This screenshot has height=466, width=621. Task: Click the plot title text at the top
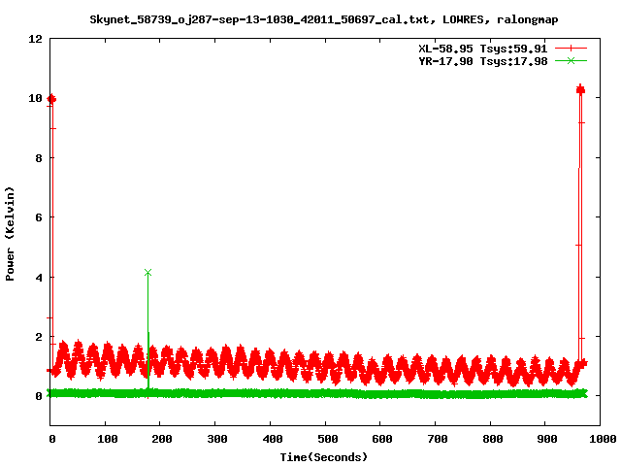coord(323,19)
